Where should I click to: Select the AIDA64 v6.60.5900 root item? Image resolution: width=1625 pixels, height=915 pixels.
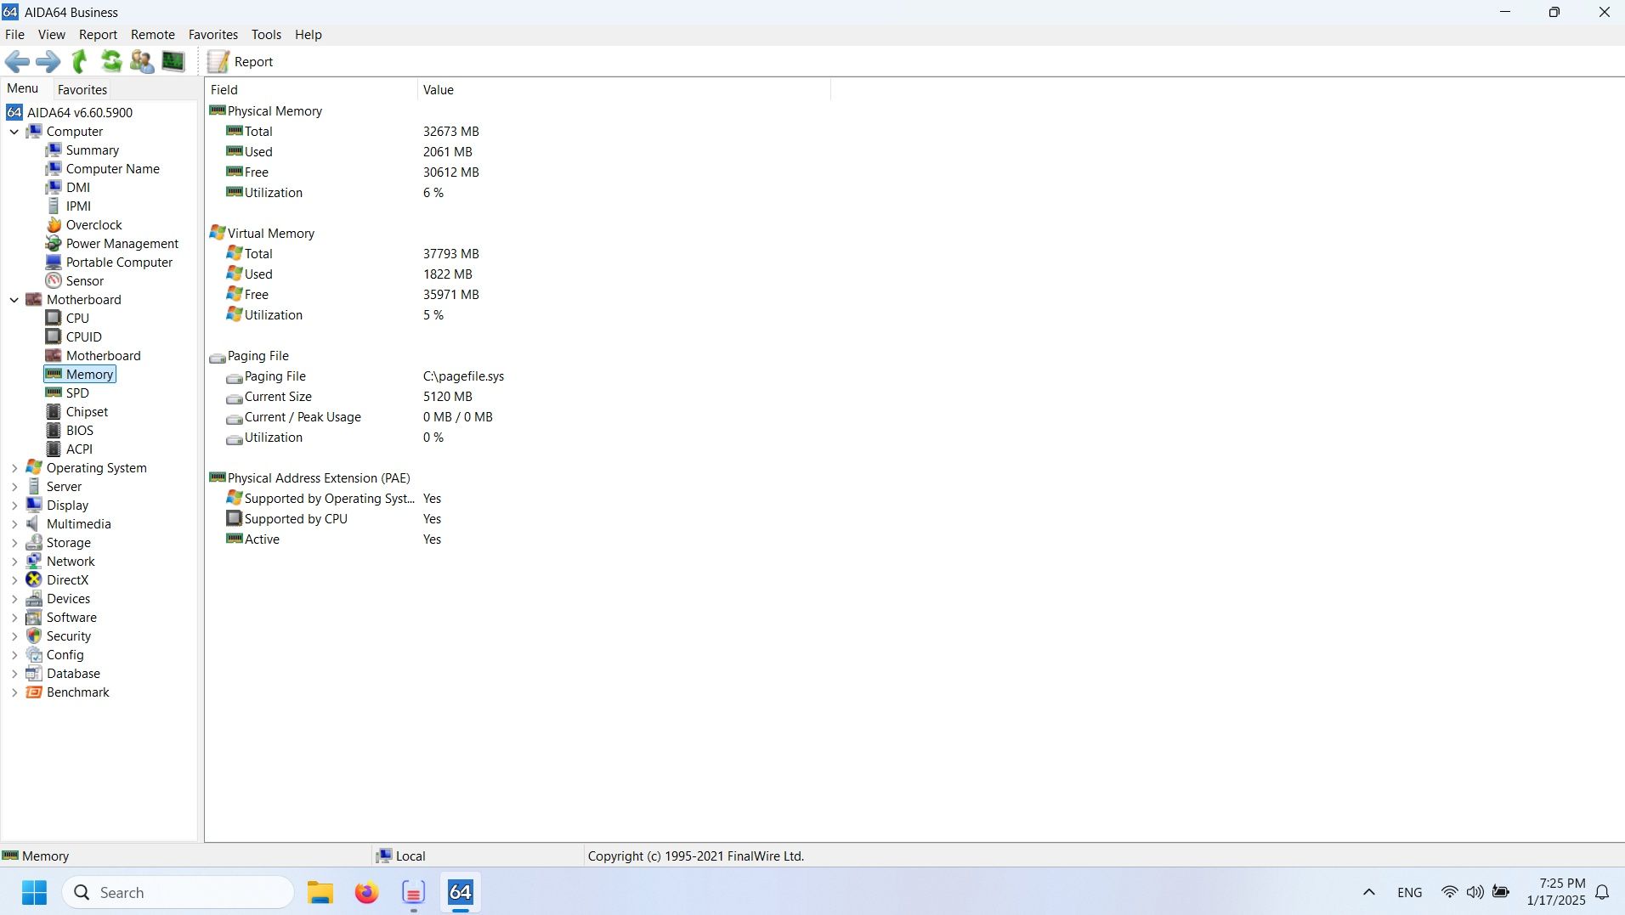click(x=80, y=112)
